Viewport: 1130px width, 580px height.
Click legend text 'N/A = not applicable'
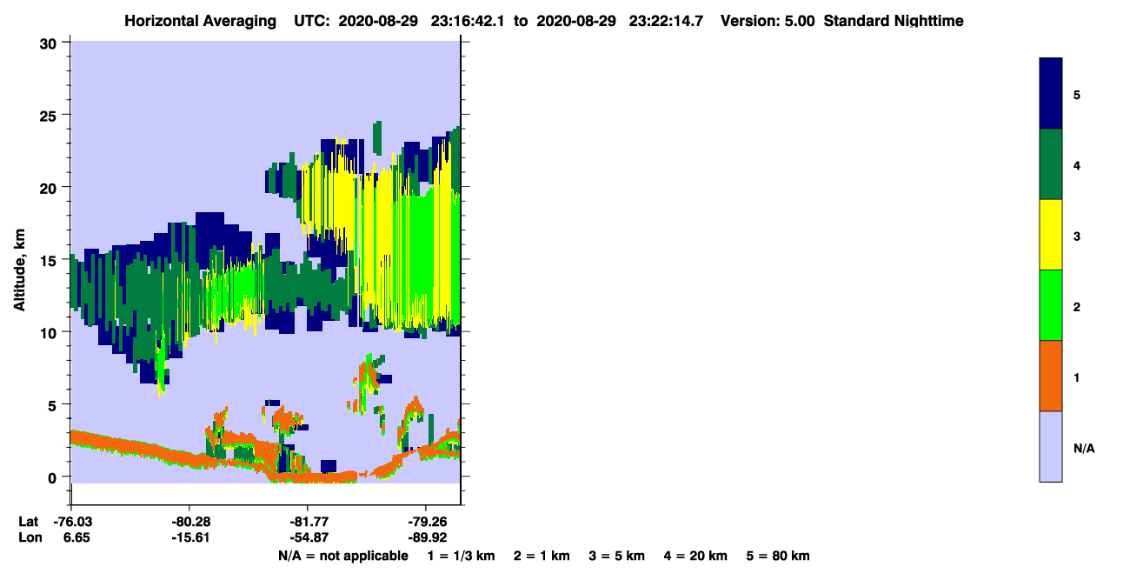[343, 556]
